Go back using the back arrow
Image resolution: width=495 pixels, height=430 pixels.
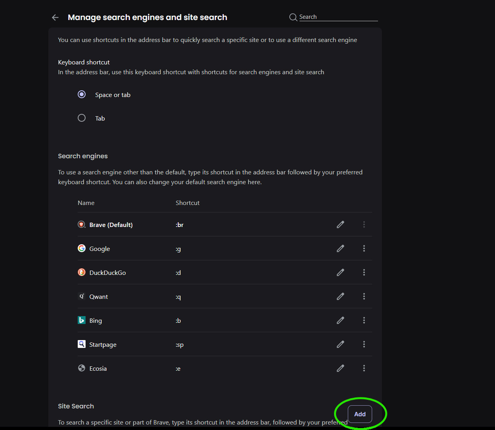coord(55,17)
